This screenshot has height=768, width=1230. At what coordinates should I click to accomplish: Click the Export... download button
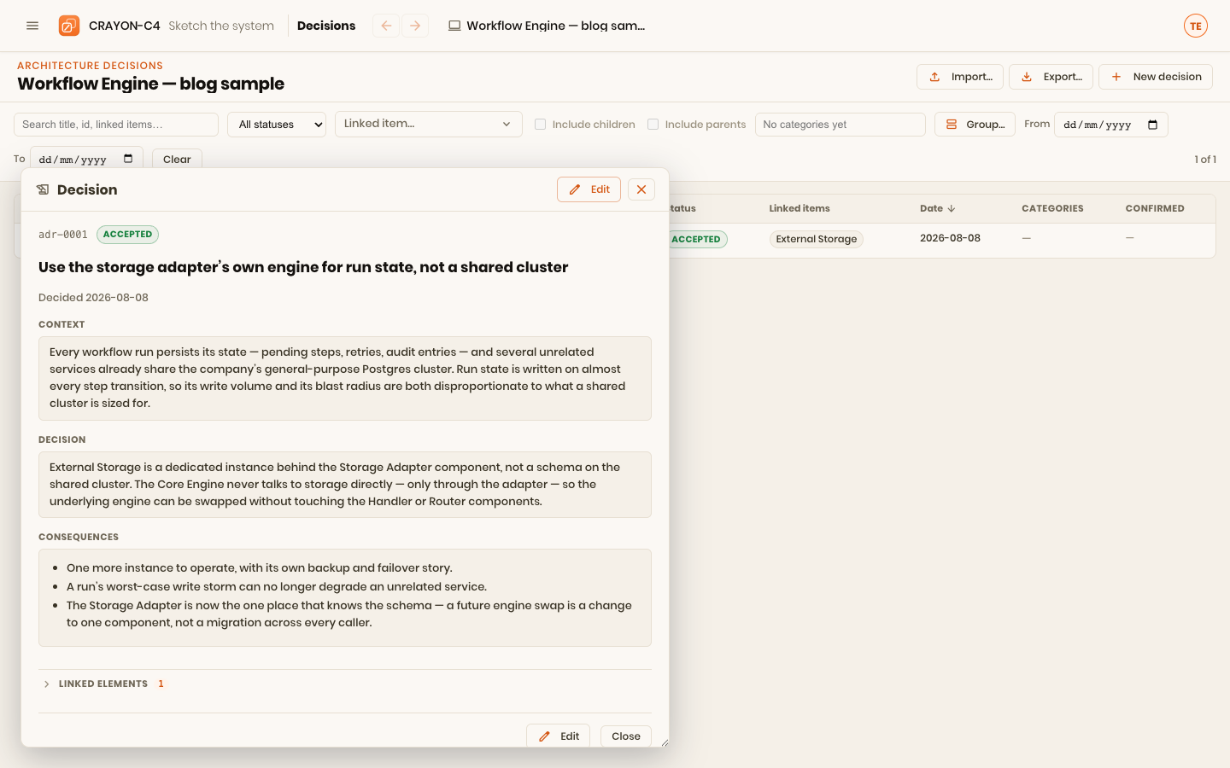pos(1051,77)
